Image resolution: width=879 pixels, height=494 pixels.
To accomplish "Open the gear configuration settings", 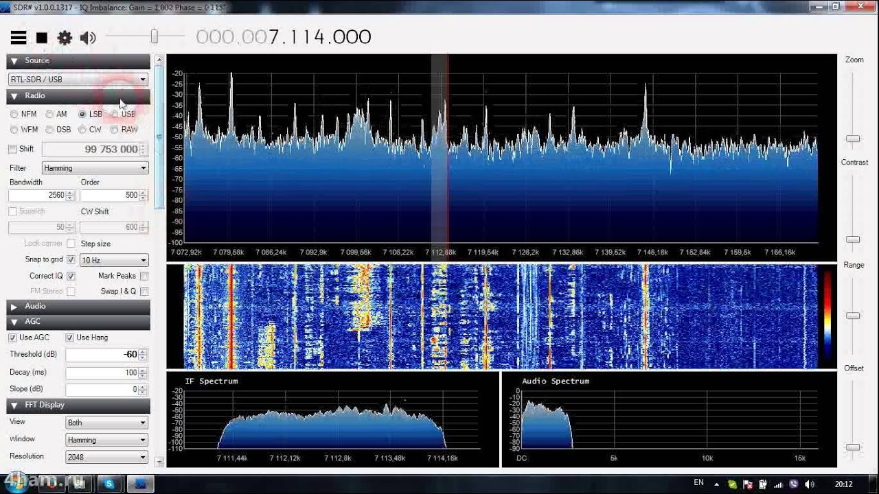I will coord(65,38).
